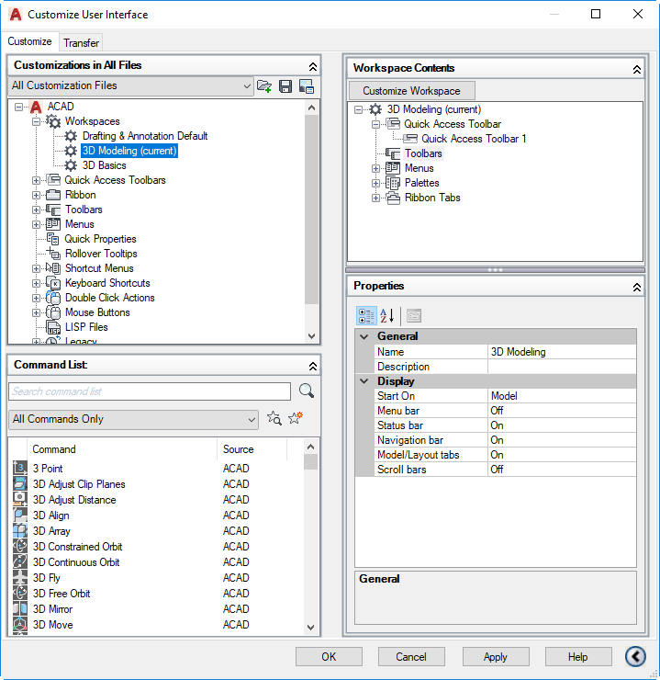The image size is (660, 680).
Task: Switch to the Transfer tab
Action: [81, 43]
